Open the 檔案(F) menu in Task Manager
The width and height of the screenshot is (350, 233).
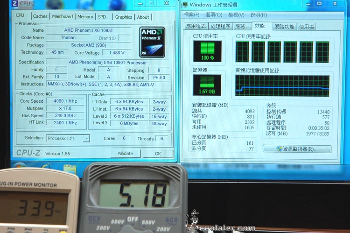click(x=192, y=15)
